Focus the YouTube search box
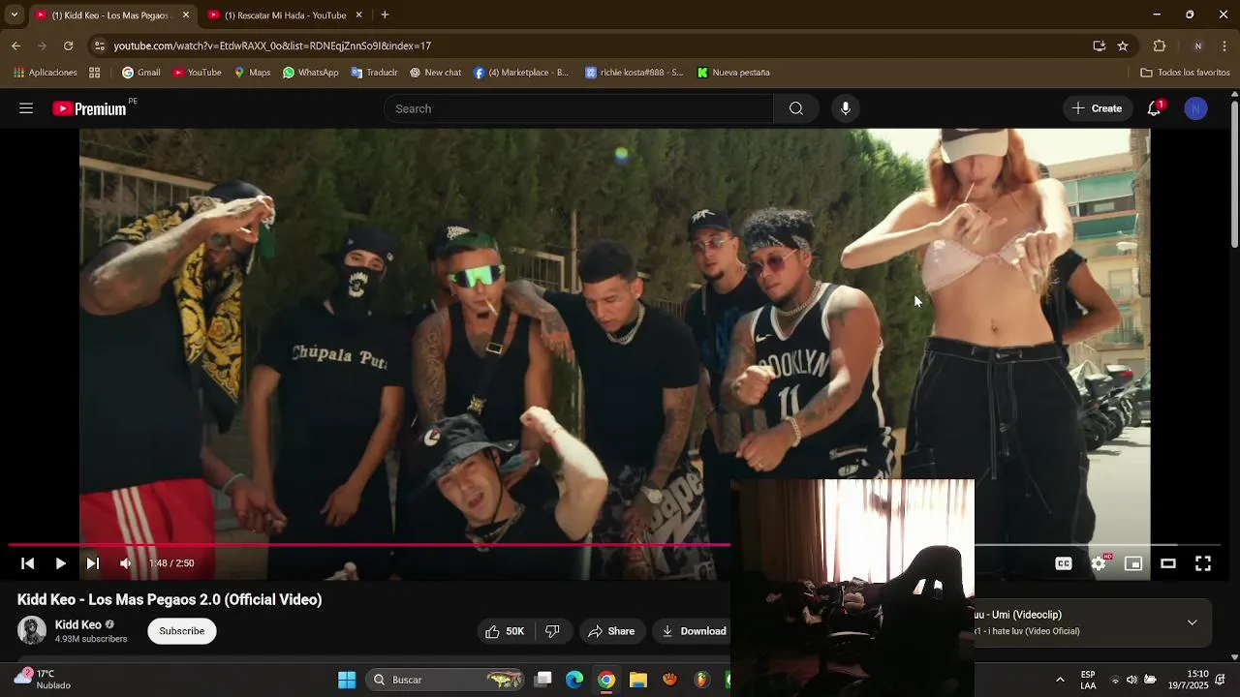 (x=578, y=108)
